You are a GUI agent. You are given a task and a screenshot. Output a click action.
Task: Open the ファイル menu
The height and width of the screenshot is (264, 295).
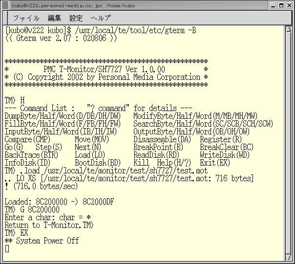pos(26,18)
